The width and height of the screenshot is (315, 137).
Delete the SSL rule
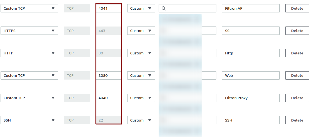pyautogui.click(x=297, y=31)
